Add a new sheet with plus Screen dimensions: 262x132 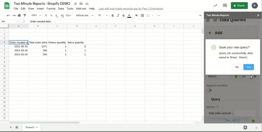coord(11,127)
